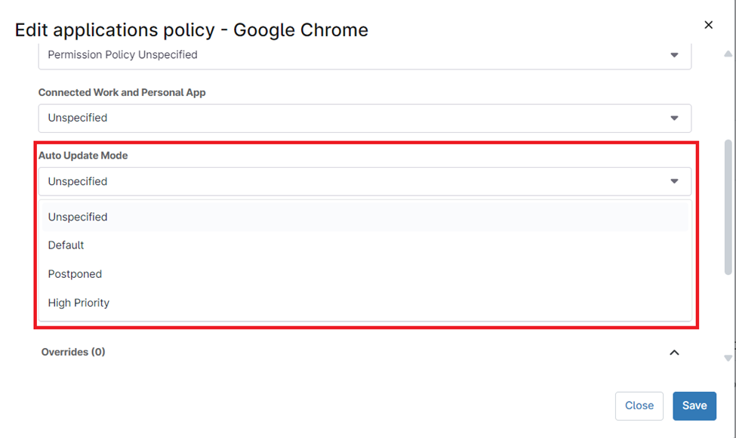Click the X to close the dialog
The height and width of the screenshot is (438, 736).
click(x=708, y=24)
